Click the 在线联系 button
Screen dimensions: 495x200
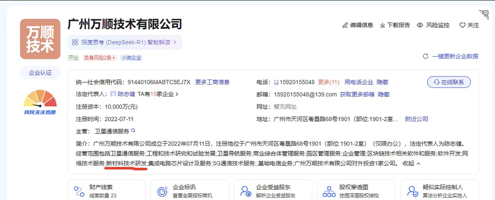click(449, 82)
